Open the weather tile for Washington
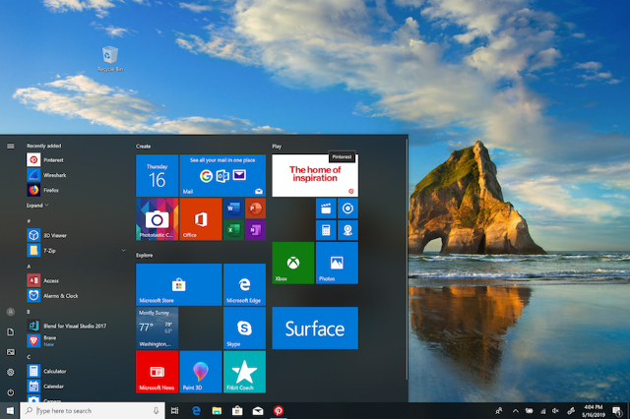 [157, 328]
